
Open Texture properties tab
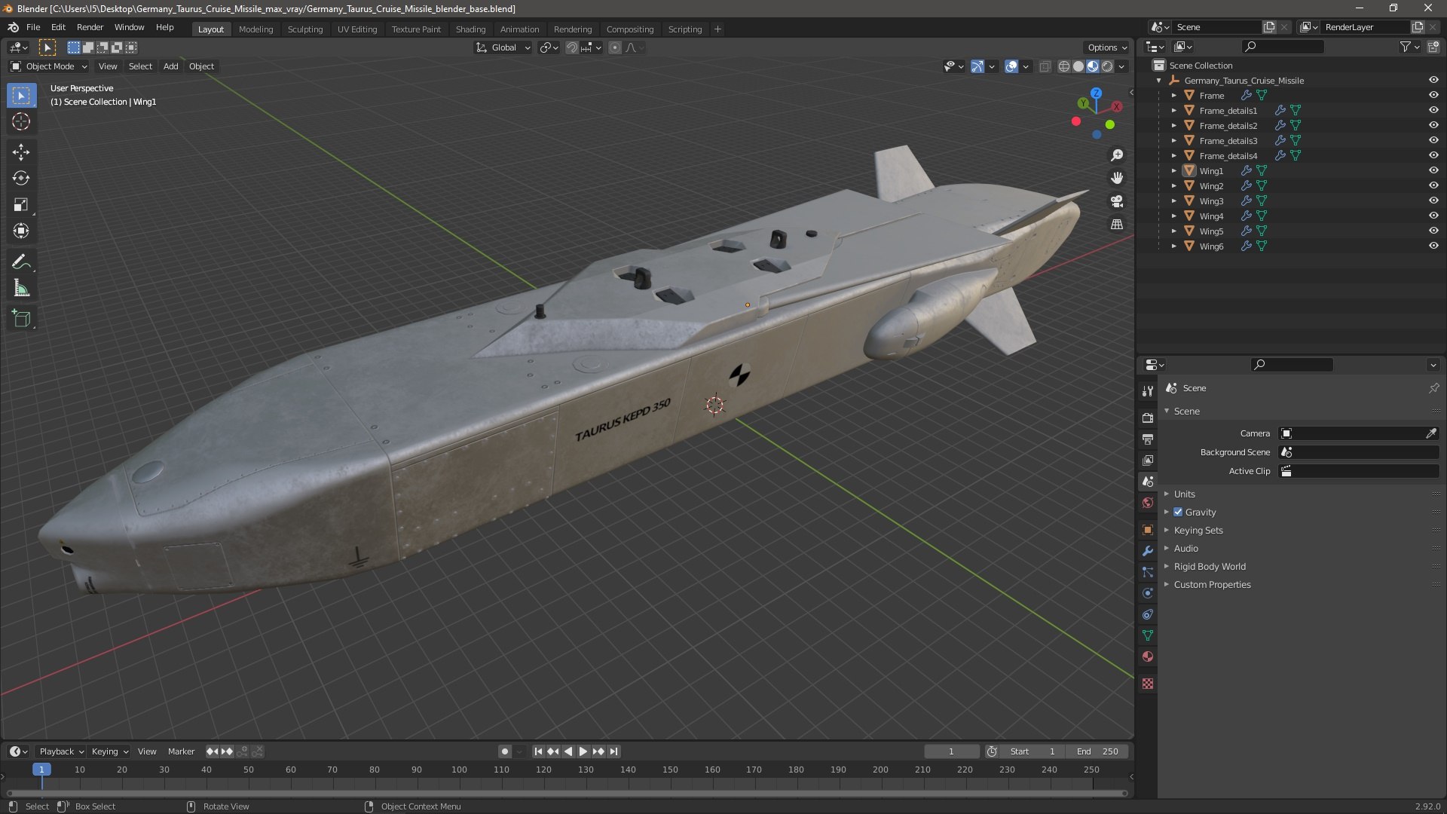1148,684
